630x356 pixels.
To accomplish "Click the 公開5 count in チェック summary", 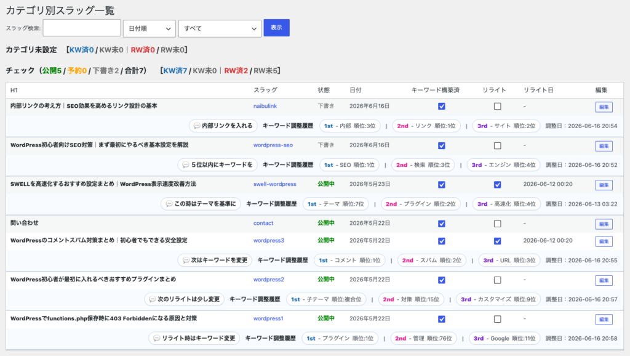I will pos(52,71).
